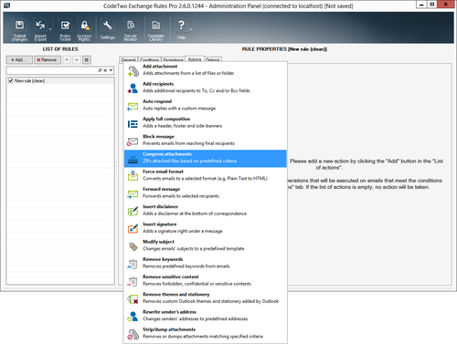Choose Auto respond action
This screenshot has width=457, height=344.
point(206,105)
